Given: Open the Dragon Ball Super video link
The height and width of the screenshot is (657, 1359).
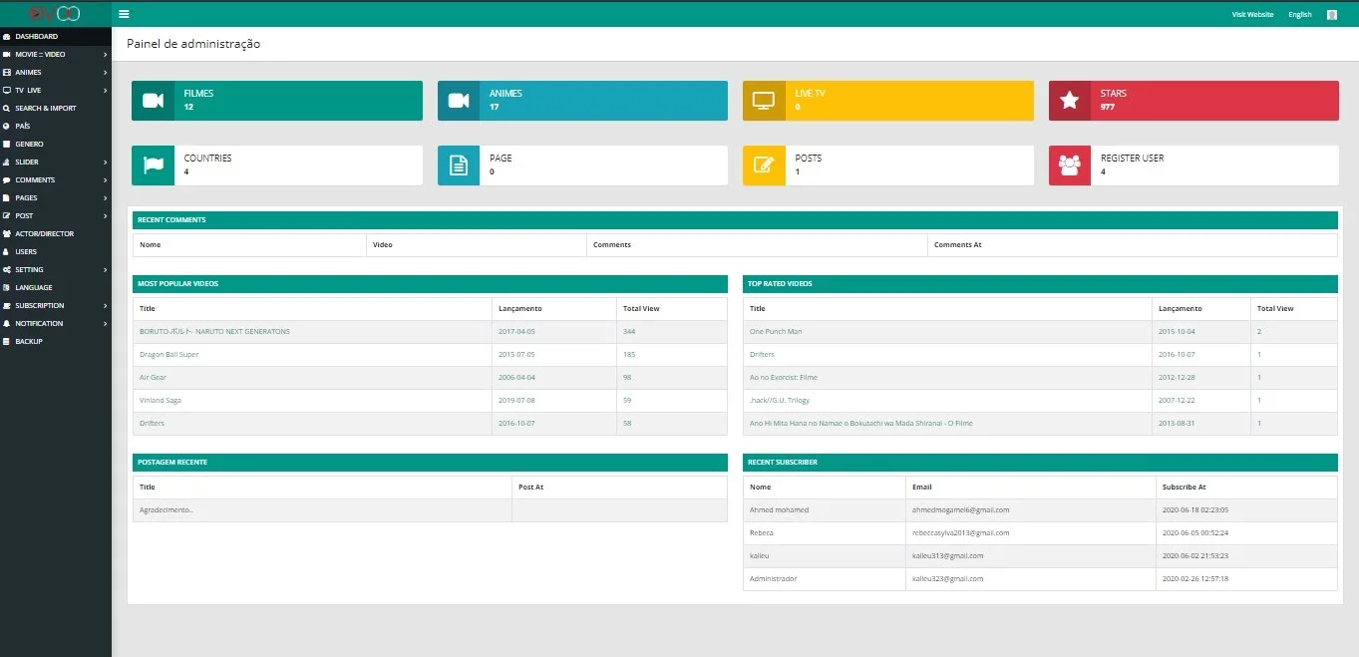Looking at the screenshot, I should (x=169, y=355).
